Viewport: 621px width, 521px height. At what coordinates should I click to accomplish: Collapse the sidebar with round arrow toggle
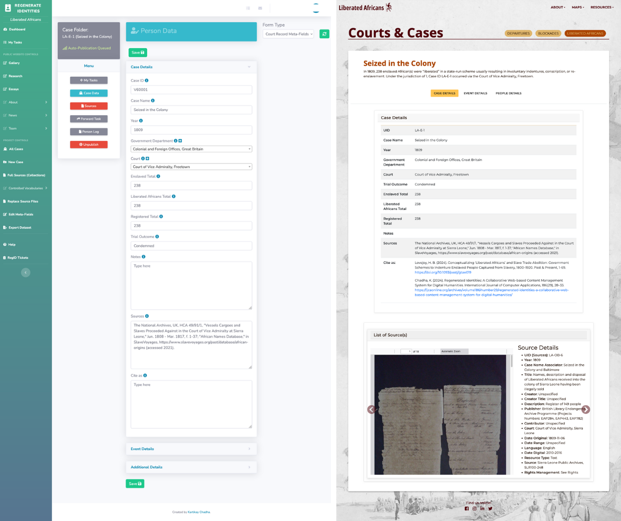(26, 273)
